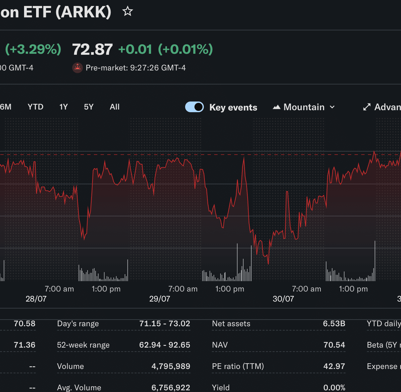Click the 52-week range label

(x=83, y=345)
